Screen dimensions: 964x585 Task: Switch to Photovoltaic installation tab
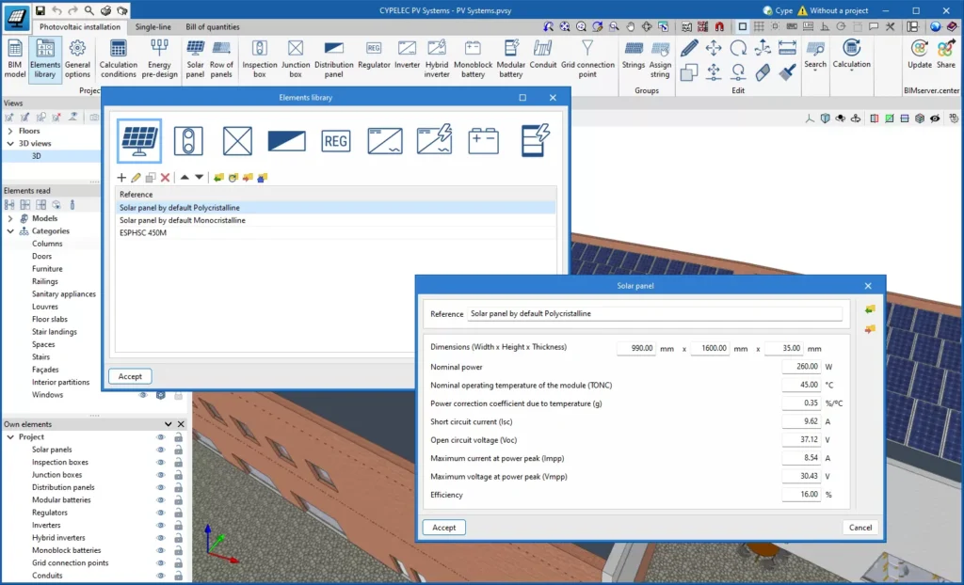pyautogui.click(x=80, y=27)
